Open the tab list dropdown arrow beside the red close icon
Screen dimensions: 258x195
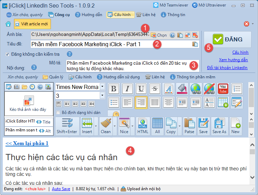(x=253, y=24)
